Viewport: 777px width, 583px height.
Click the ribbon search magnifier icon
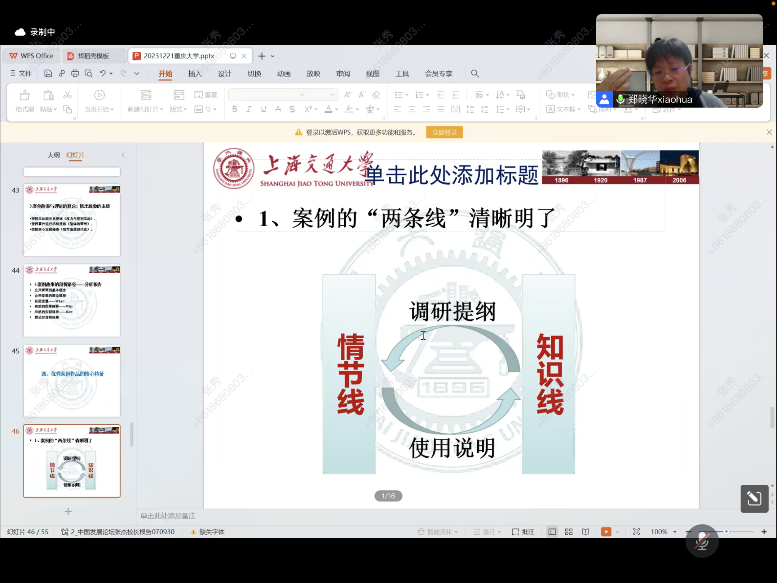click(x=475, y=74)
